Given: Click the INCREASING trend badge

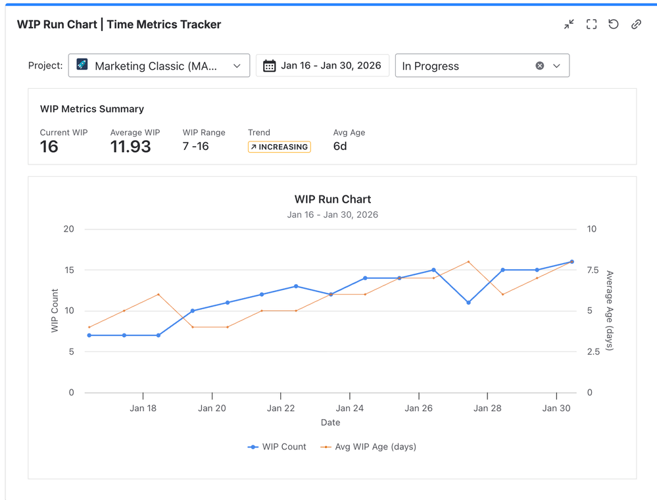Looking at the screenshot, I should pyautogui.click(x=279, y=147).
